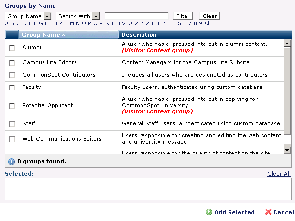
Task: Click the filter text input field
Action: 136,16
